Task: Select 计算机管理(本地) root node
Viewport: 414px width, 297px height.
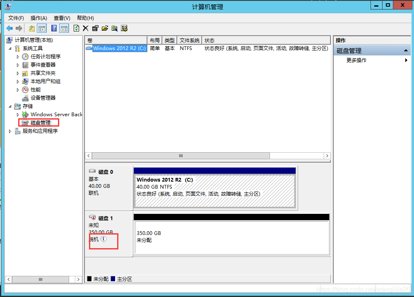Action: click(x=34, y=40)
